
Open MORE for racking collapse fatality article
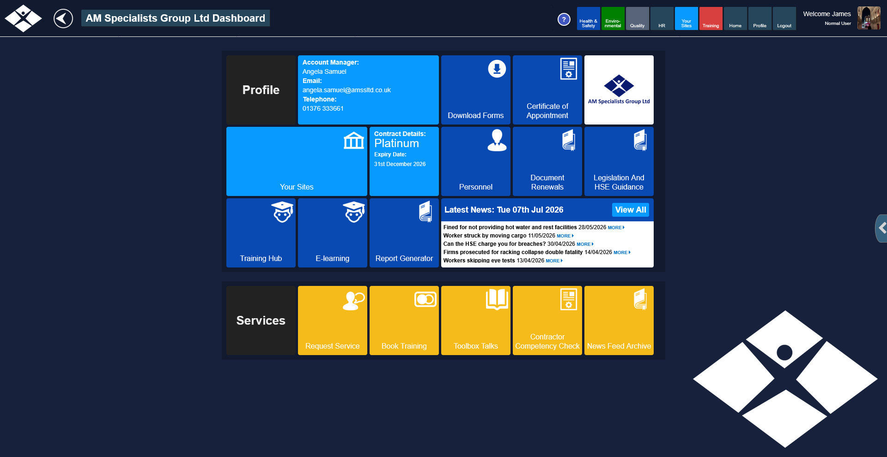pos(622,253)
